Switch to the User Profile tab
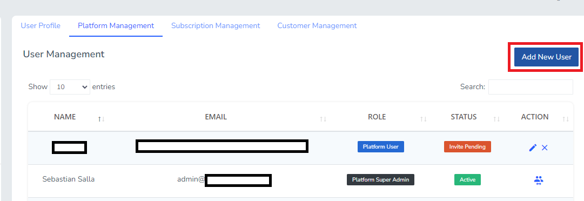The height and width of the screenshot is (201, 584). [x=41, y=26]
